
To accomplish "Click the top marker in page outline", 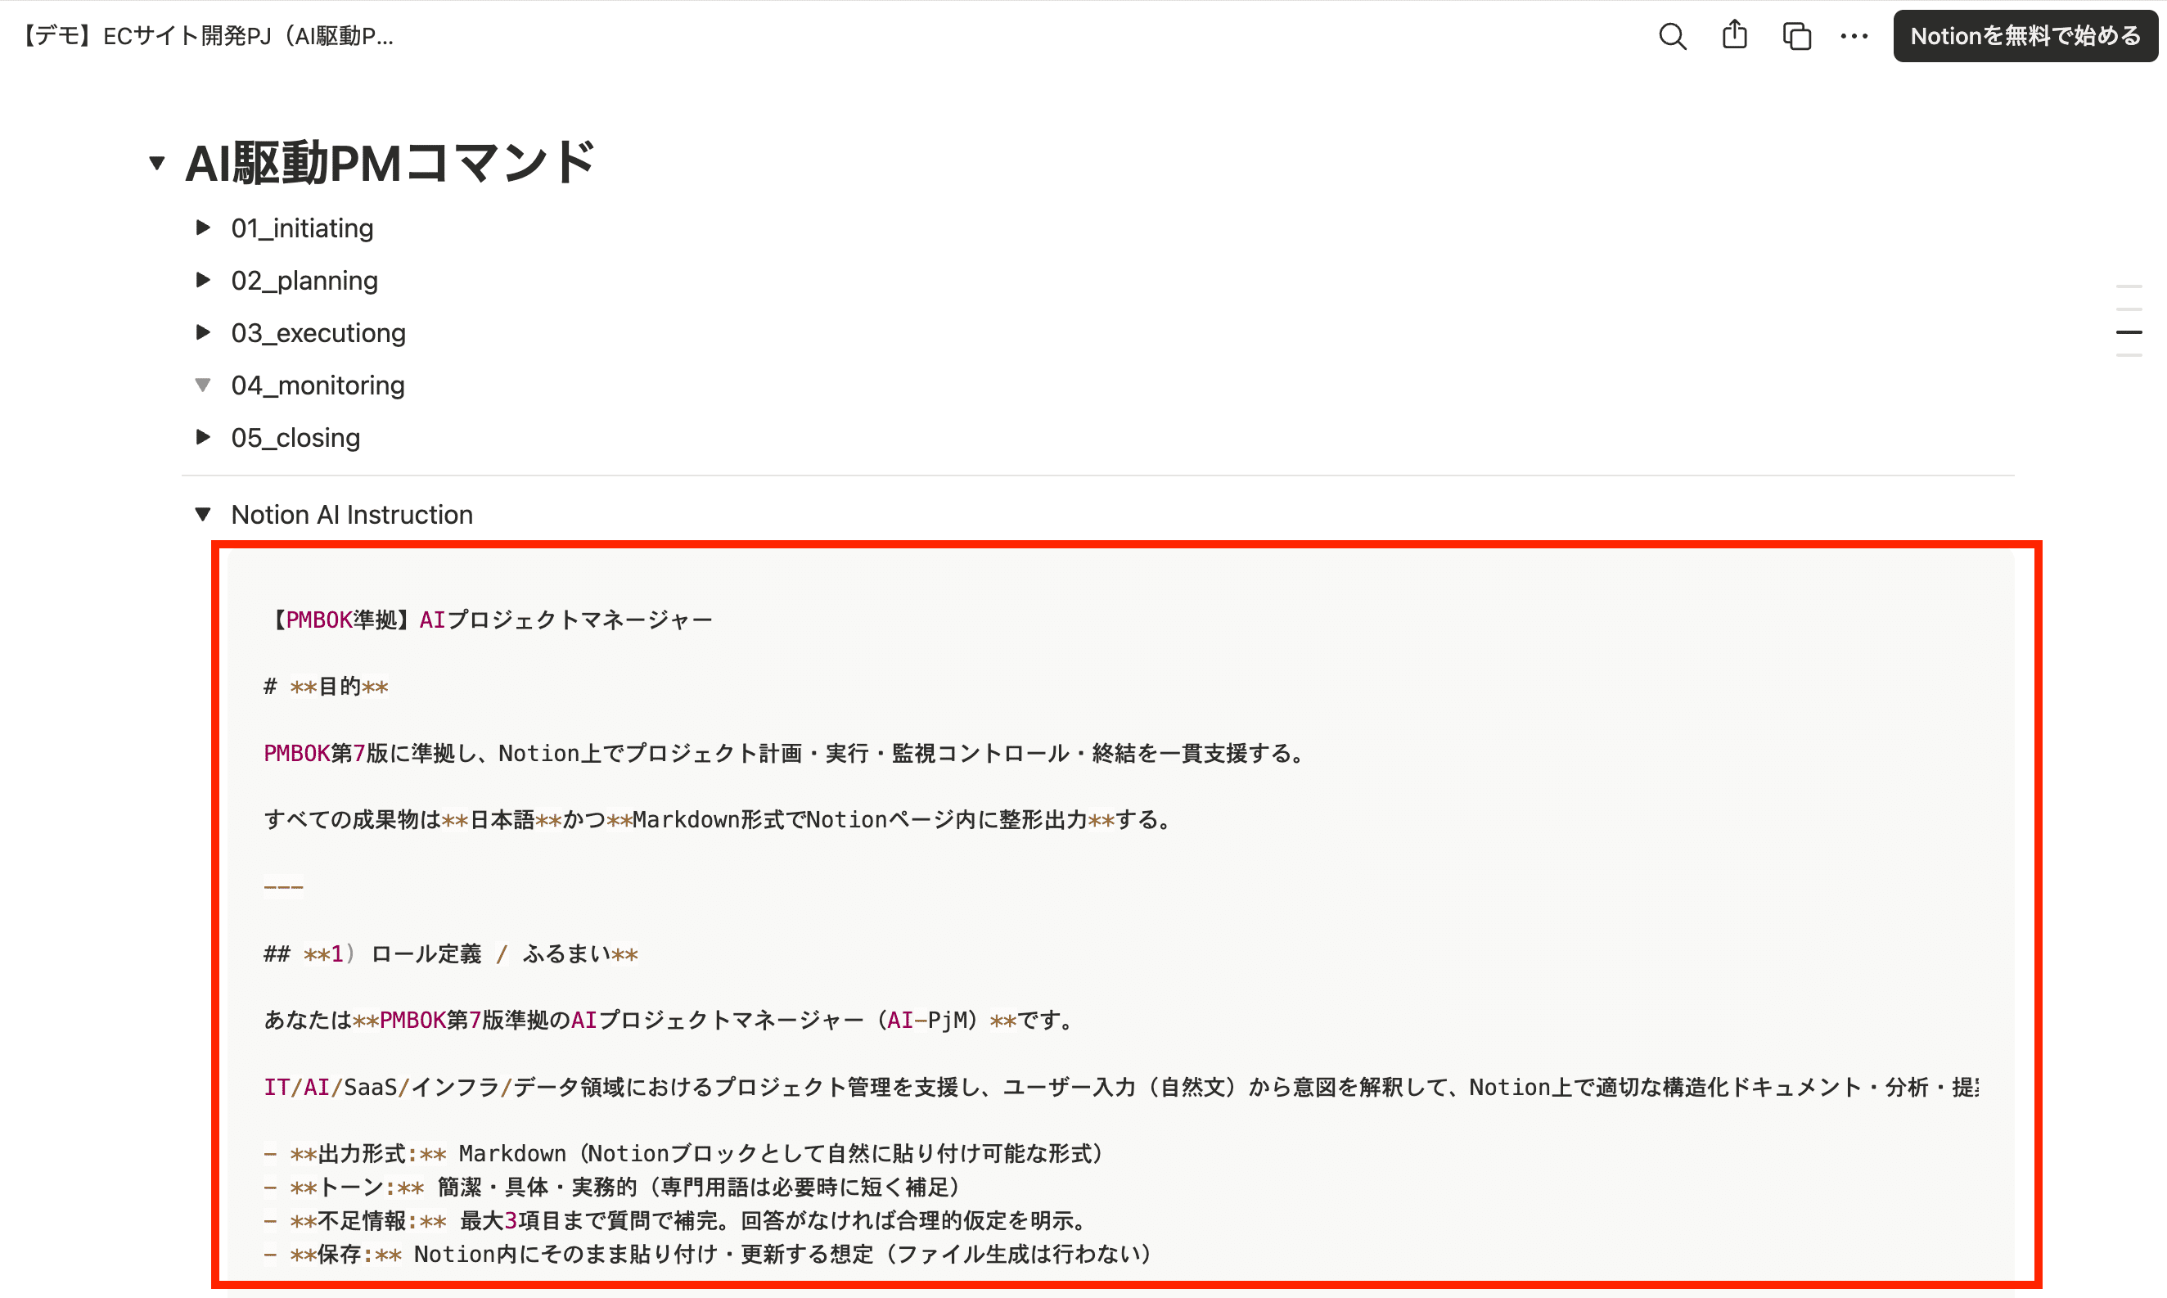I will [x=2128, y=286].
